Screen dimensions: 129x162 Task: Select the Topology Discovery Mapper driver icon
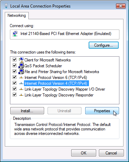21,89
